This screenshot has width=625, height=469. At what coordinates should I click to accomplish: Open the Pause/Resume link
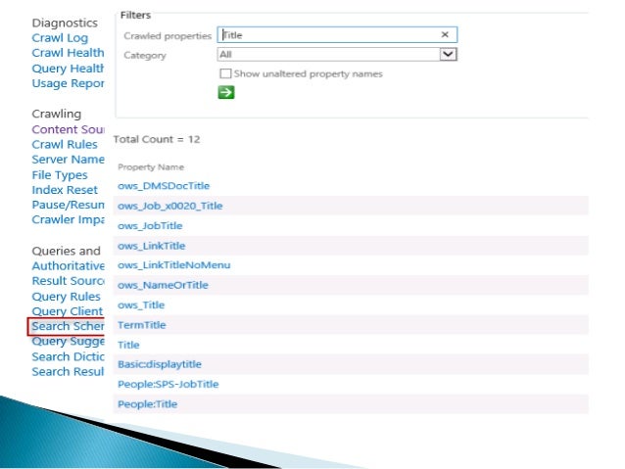[x=68, y=205]
